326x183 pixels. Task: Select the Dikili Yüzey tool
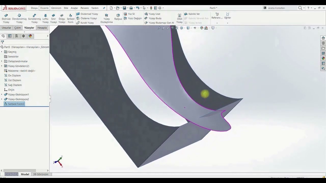tap(180, 19)
